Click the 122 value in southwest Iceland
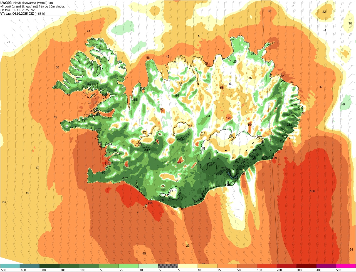This screenshot has height=272, width=356. pos(127,166)
